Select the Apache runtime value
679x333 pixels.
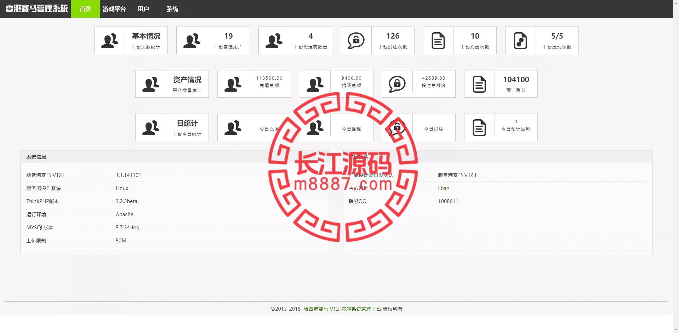point(125,214)
